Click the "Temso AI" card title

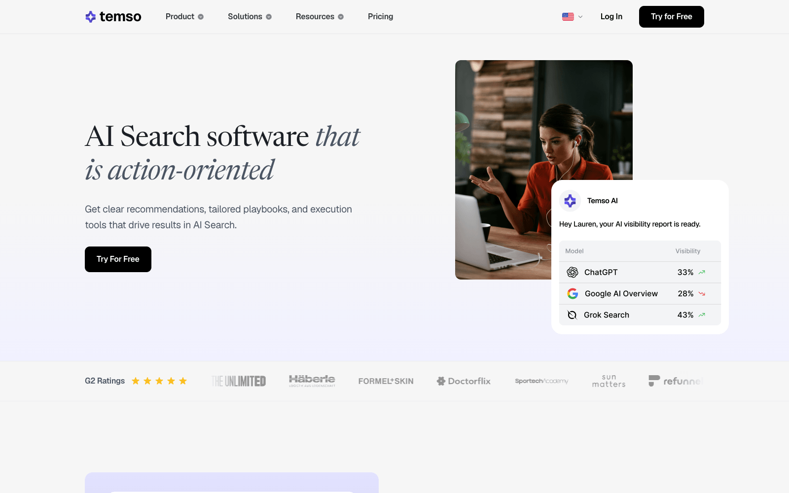[x=602, y=201]
